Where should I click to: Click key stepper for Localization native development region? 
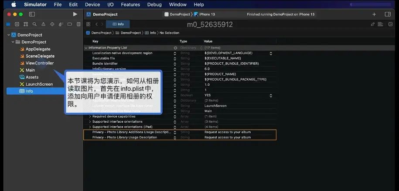(x=175, y=54)
